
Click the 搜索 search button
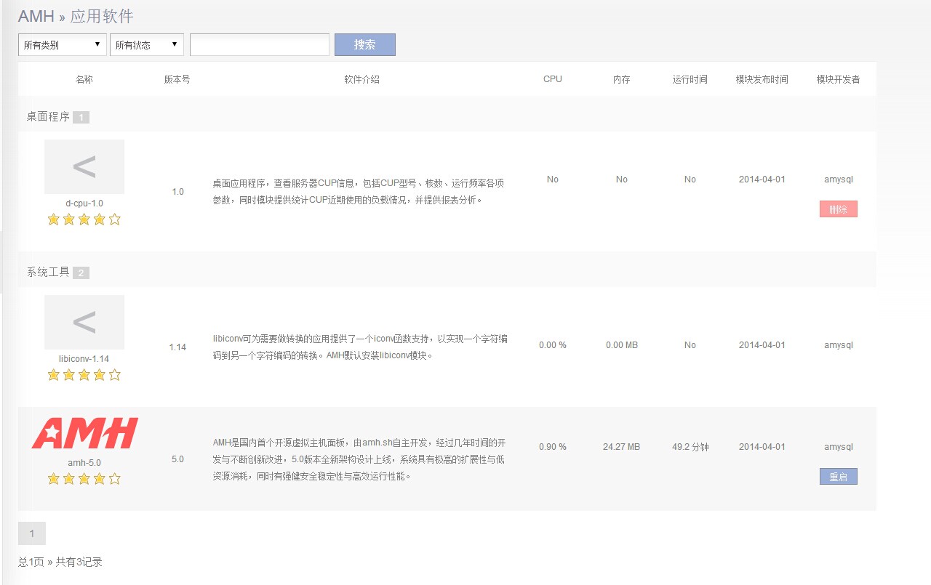(364, 45)
